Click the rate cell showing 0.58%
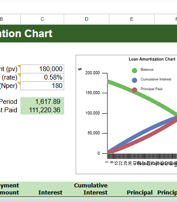 (x=42, y=77)
